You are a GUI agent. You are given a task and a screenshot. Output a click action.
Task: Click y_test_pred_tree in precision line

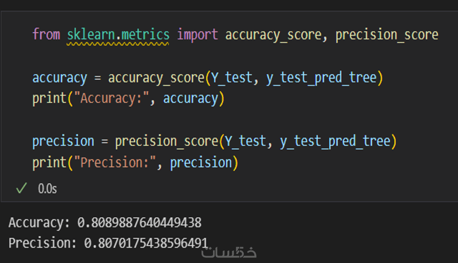coord(335,141)
